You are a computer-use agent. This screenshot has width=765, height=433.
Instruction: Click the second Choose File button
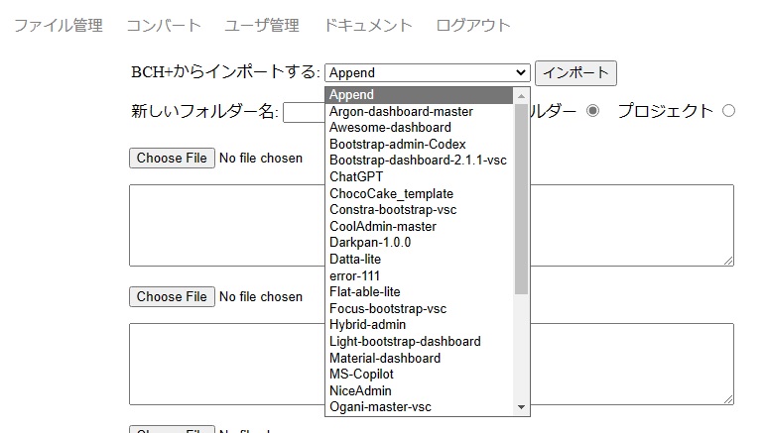click(172, 296)
